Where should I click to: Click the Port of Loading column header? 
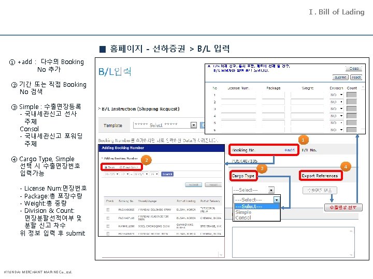[x=186, y=201]
